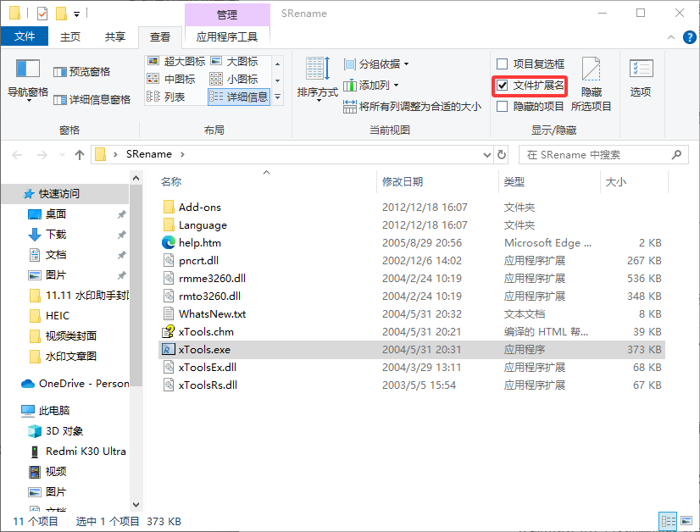The height and width of the screenshot is (532, 700).
Task: Go up one folder level
Action: pos(80,155)
